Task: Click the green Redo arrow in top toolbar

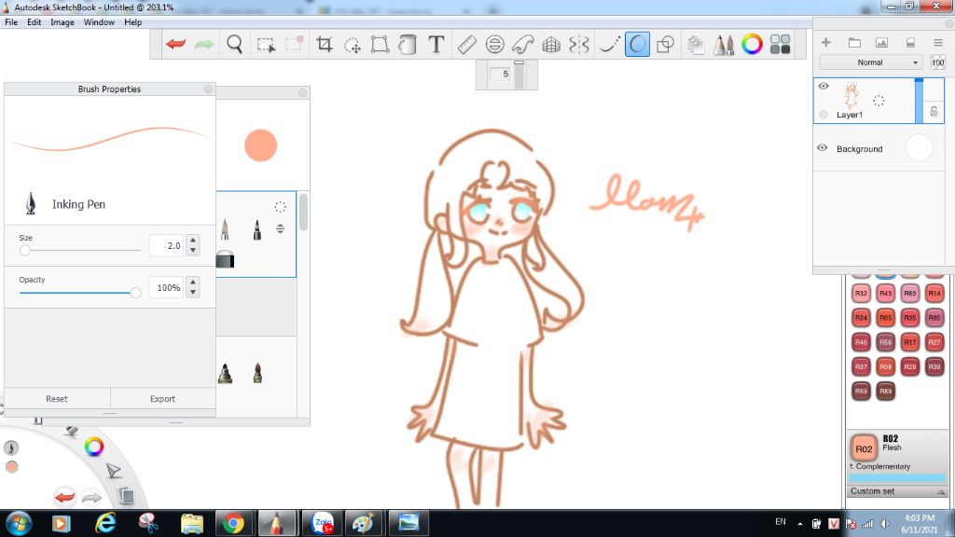Action: tap(204, 44)
